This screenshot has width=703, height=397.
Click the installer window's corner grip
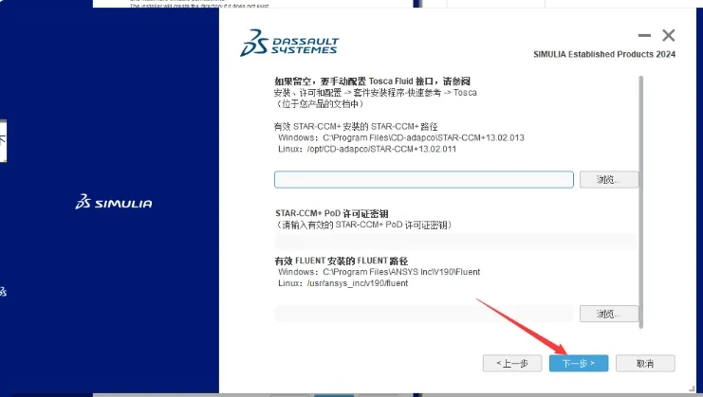coord(693,388)
